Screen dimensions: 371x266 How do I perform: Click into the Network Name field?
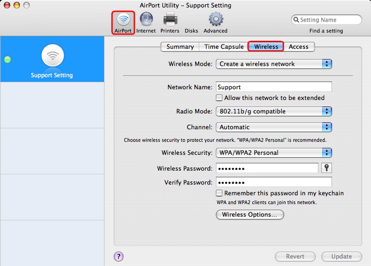pos(274,87)
